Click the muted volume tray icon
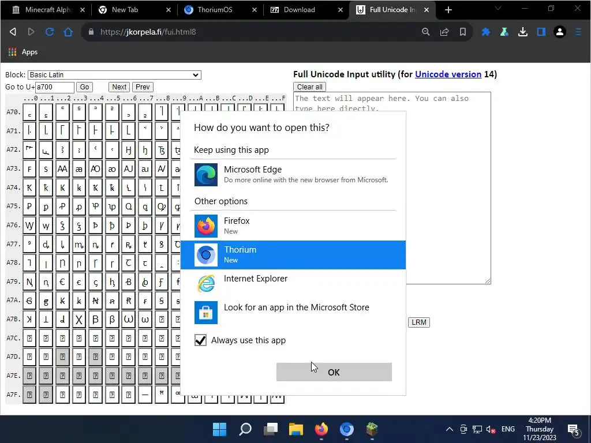The height and width of the screenshot is (443, 591). tap(491, 429)
